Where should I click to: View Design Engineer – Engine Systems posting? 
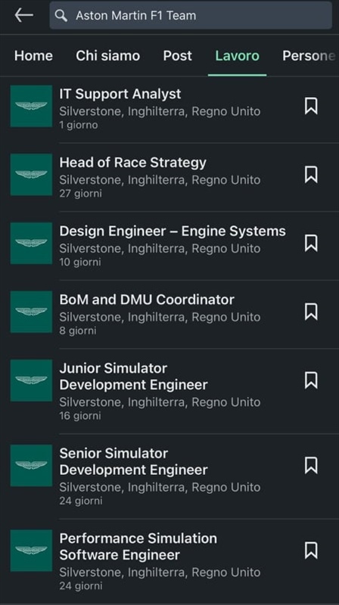[x=173, y=231]
